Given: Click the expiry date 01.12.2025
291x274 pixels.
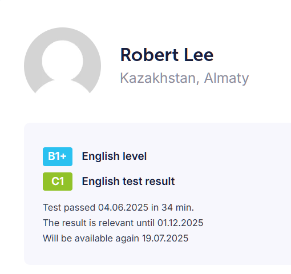Looking at the screenshot, I should (180, 223).
